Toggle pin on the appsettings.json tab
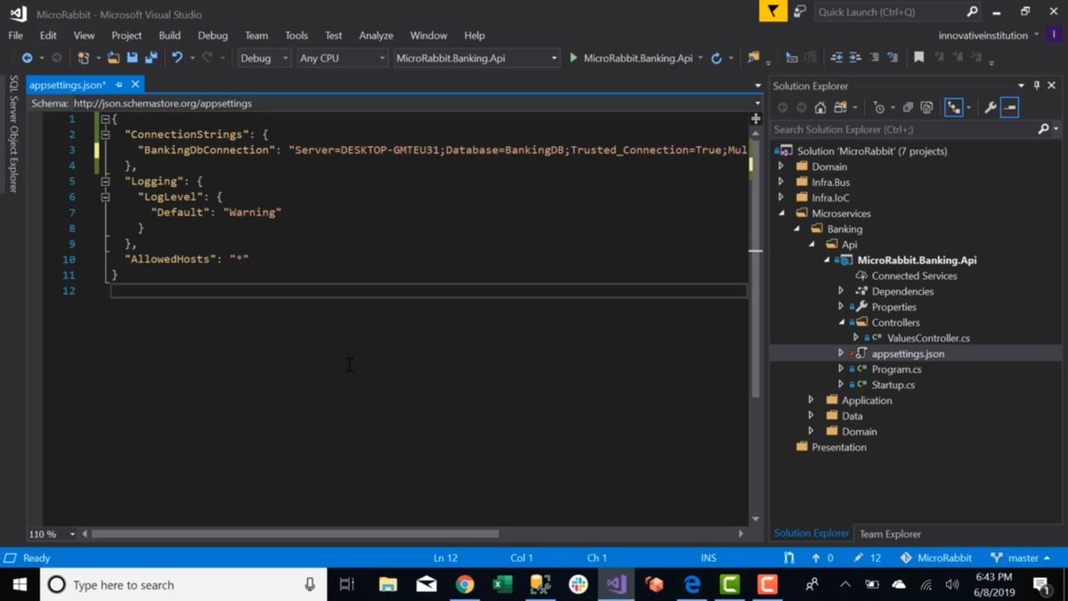This screenshot has width=1068, height=601. coord(119,85)
